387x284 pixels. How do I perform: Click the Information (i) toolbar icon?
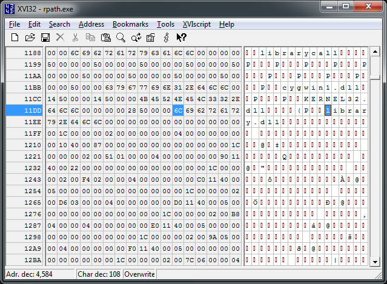point(167,38)
